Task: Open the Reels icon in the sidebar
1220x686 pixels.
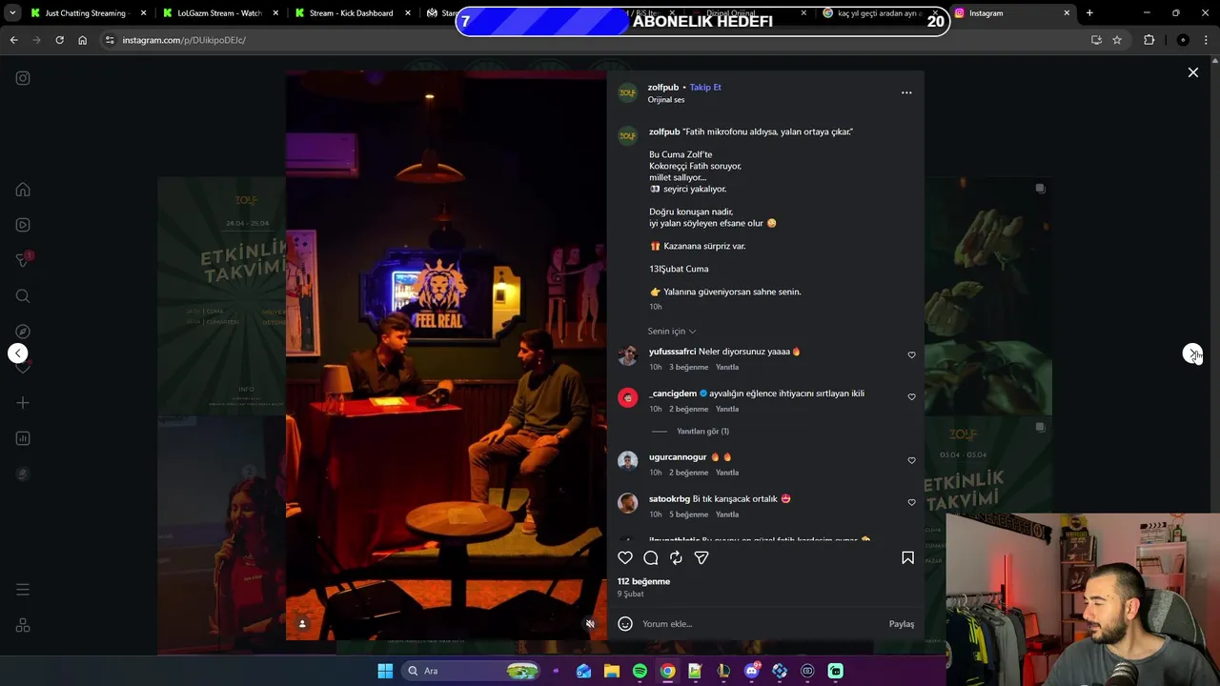Action: point(23,225)
